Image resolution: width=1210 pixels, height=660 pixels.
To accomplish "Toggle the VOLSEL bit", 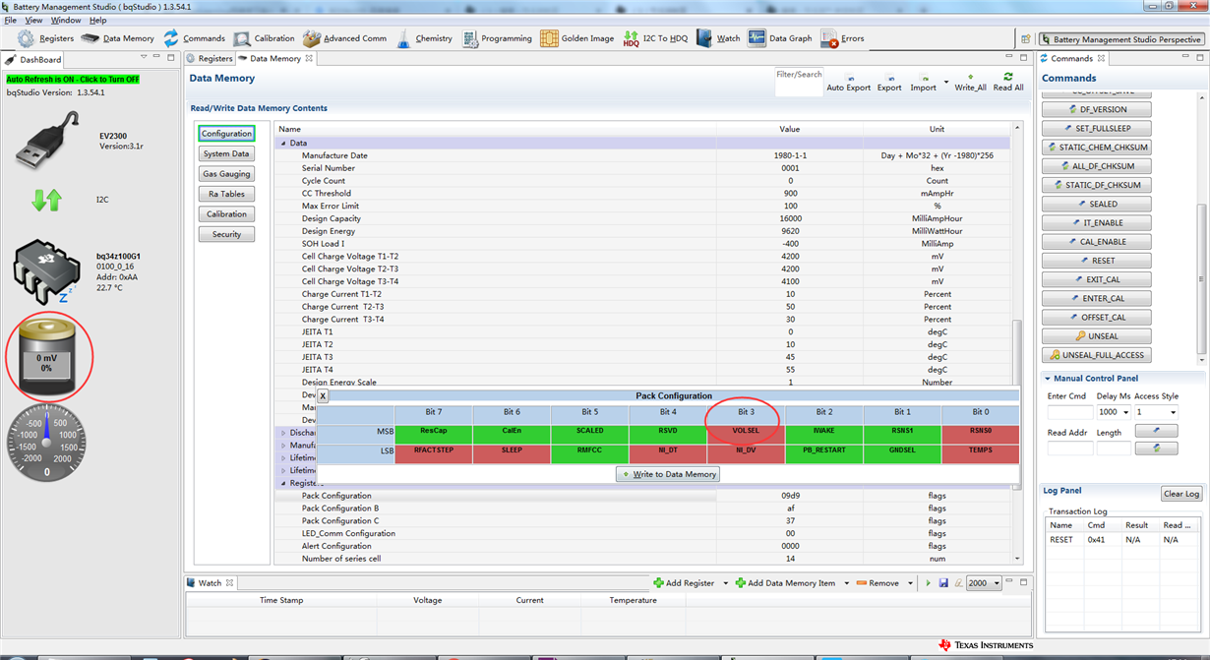I will pyautogui.click(x=746, y=432).
